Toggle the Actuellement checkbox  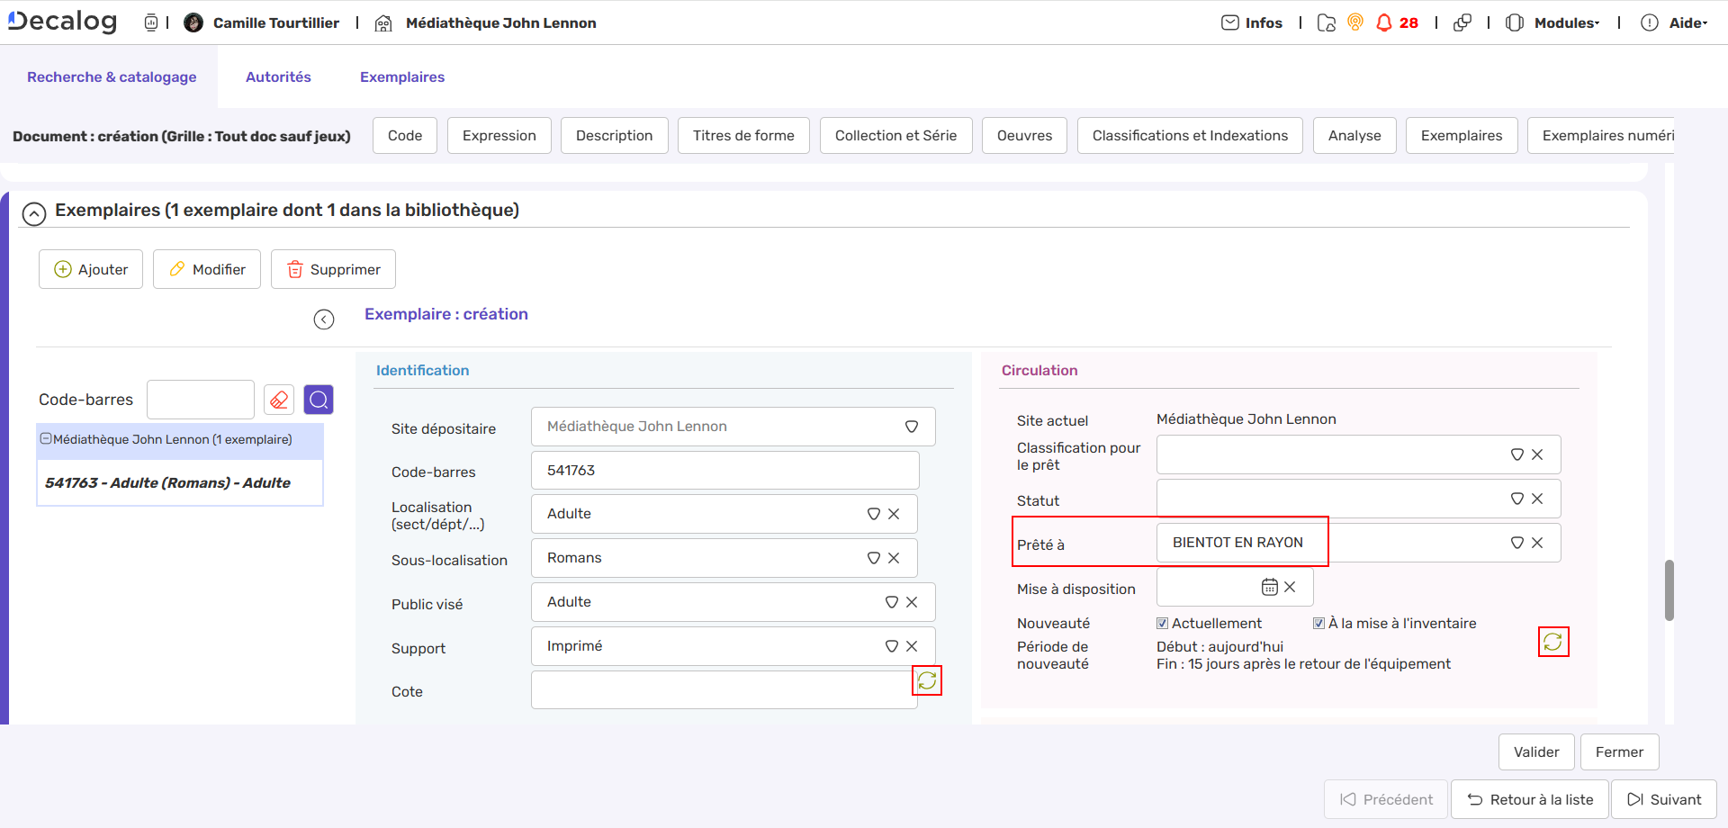coord(1162,624)
